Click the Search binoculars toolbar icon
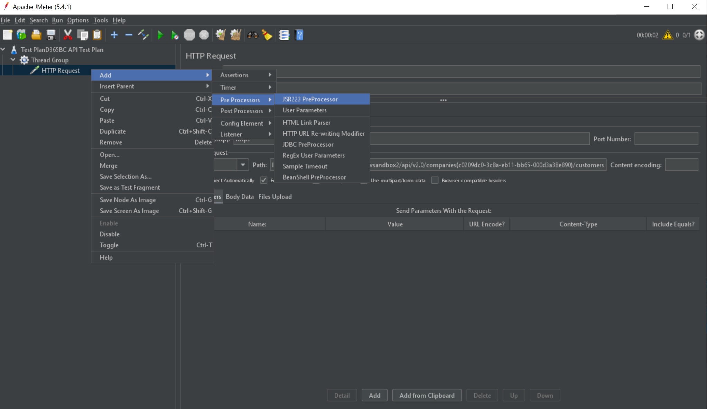This screenshot has height=409, width=707. click(x=252, y=35)
